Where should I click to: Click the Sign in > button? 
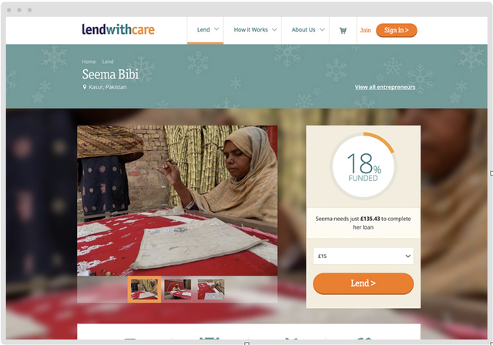pos(397,30)
